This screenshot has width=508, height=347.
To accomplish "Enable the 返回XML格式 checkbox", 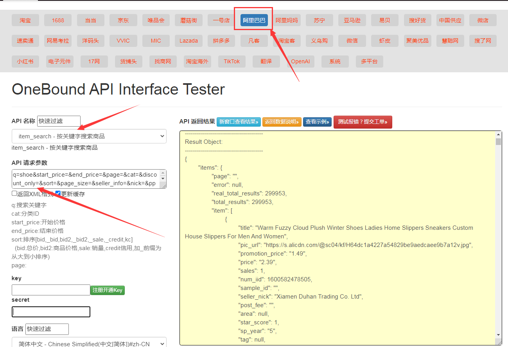I will tap(14, 193).
